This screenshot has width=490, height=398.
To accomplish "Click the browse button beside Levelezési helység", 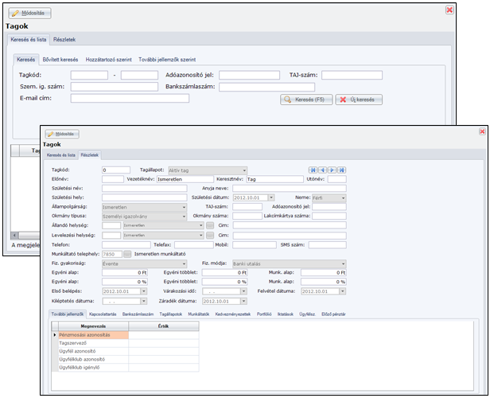I will [x=210, y=235].
